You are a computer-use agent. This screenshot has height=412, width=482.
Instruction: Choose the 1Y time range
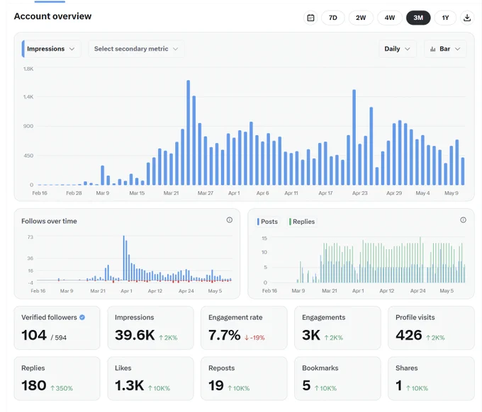pos(445,18)
